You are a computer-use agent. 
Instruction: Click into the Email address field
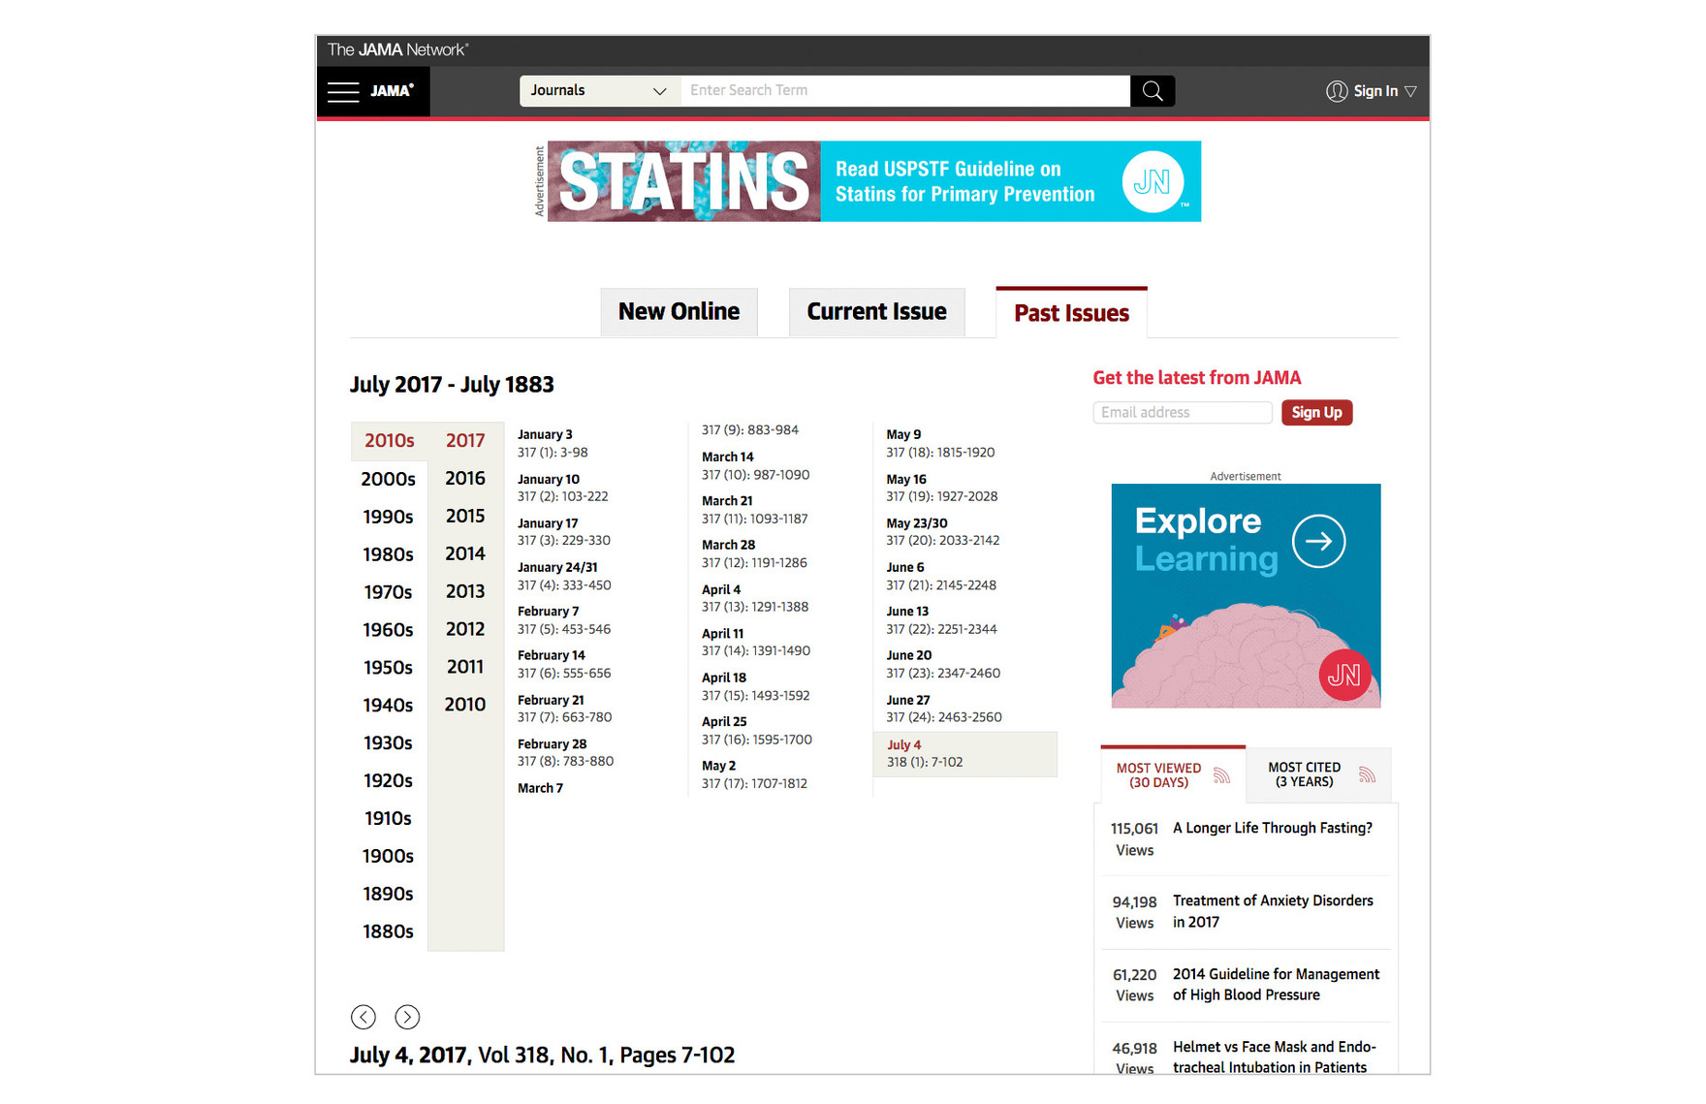click(1182, 413)
